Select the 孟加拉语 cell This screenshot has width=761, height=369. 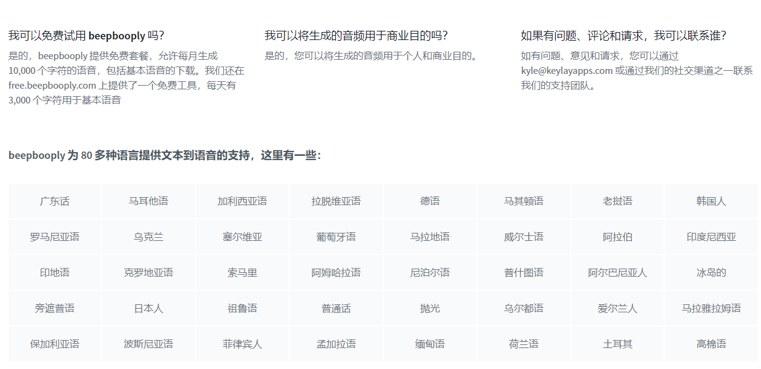[x=336, y=344]
